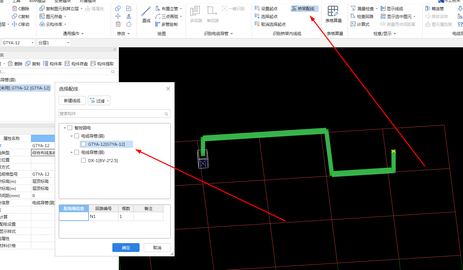The width and height of the screenshot is (463, 270).
Task: Click the C移动 tool
Action: click(x=20, y=24)
